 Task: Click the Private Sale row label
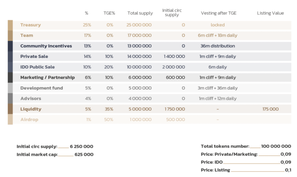pyautogui.click(x=34, y=56)
